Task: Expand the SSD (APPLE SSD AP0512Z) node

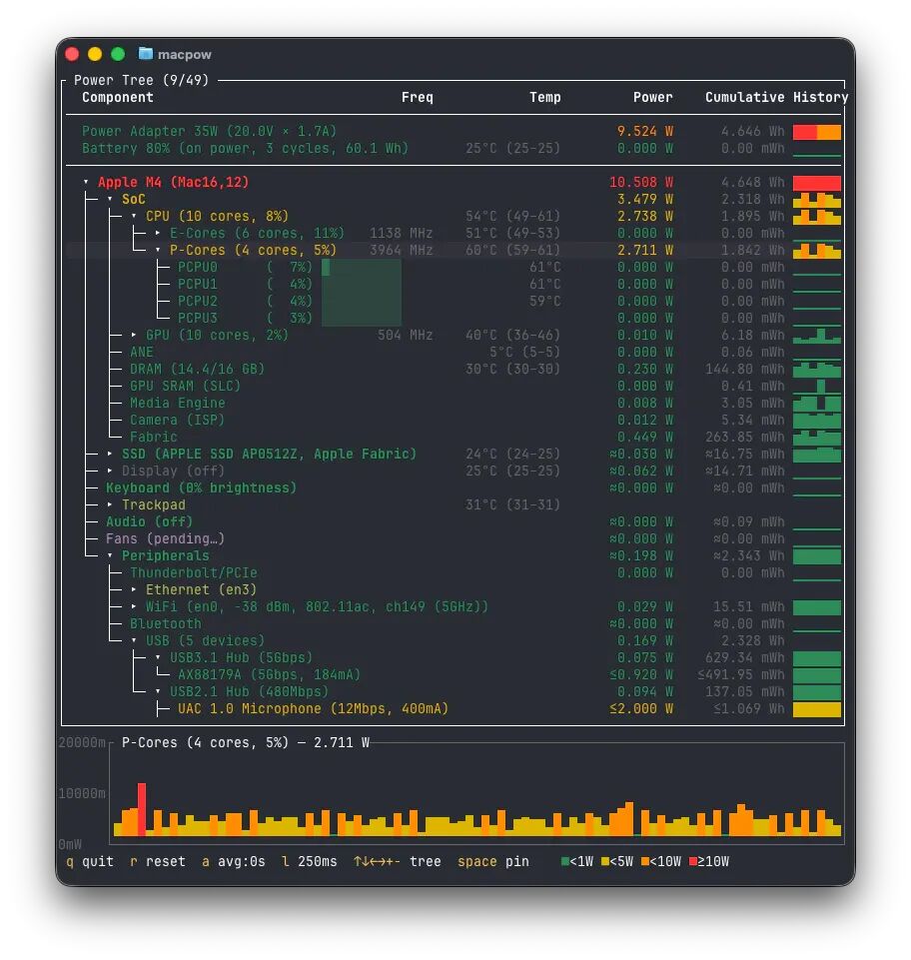Action: [x=110, y=454]
